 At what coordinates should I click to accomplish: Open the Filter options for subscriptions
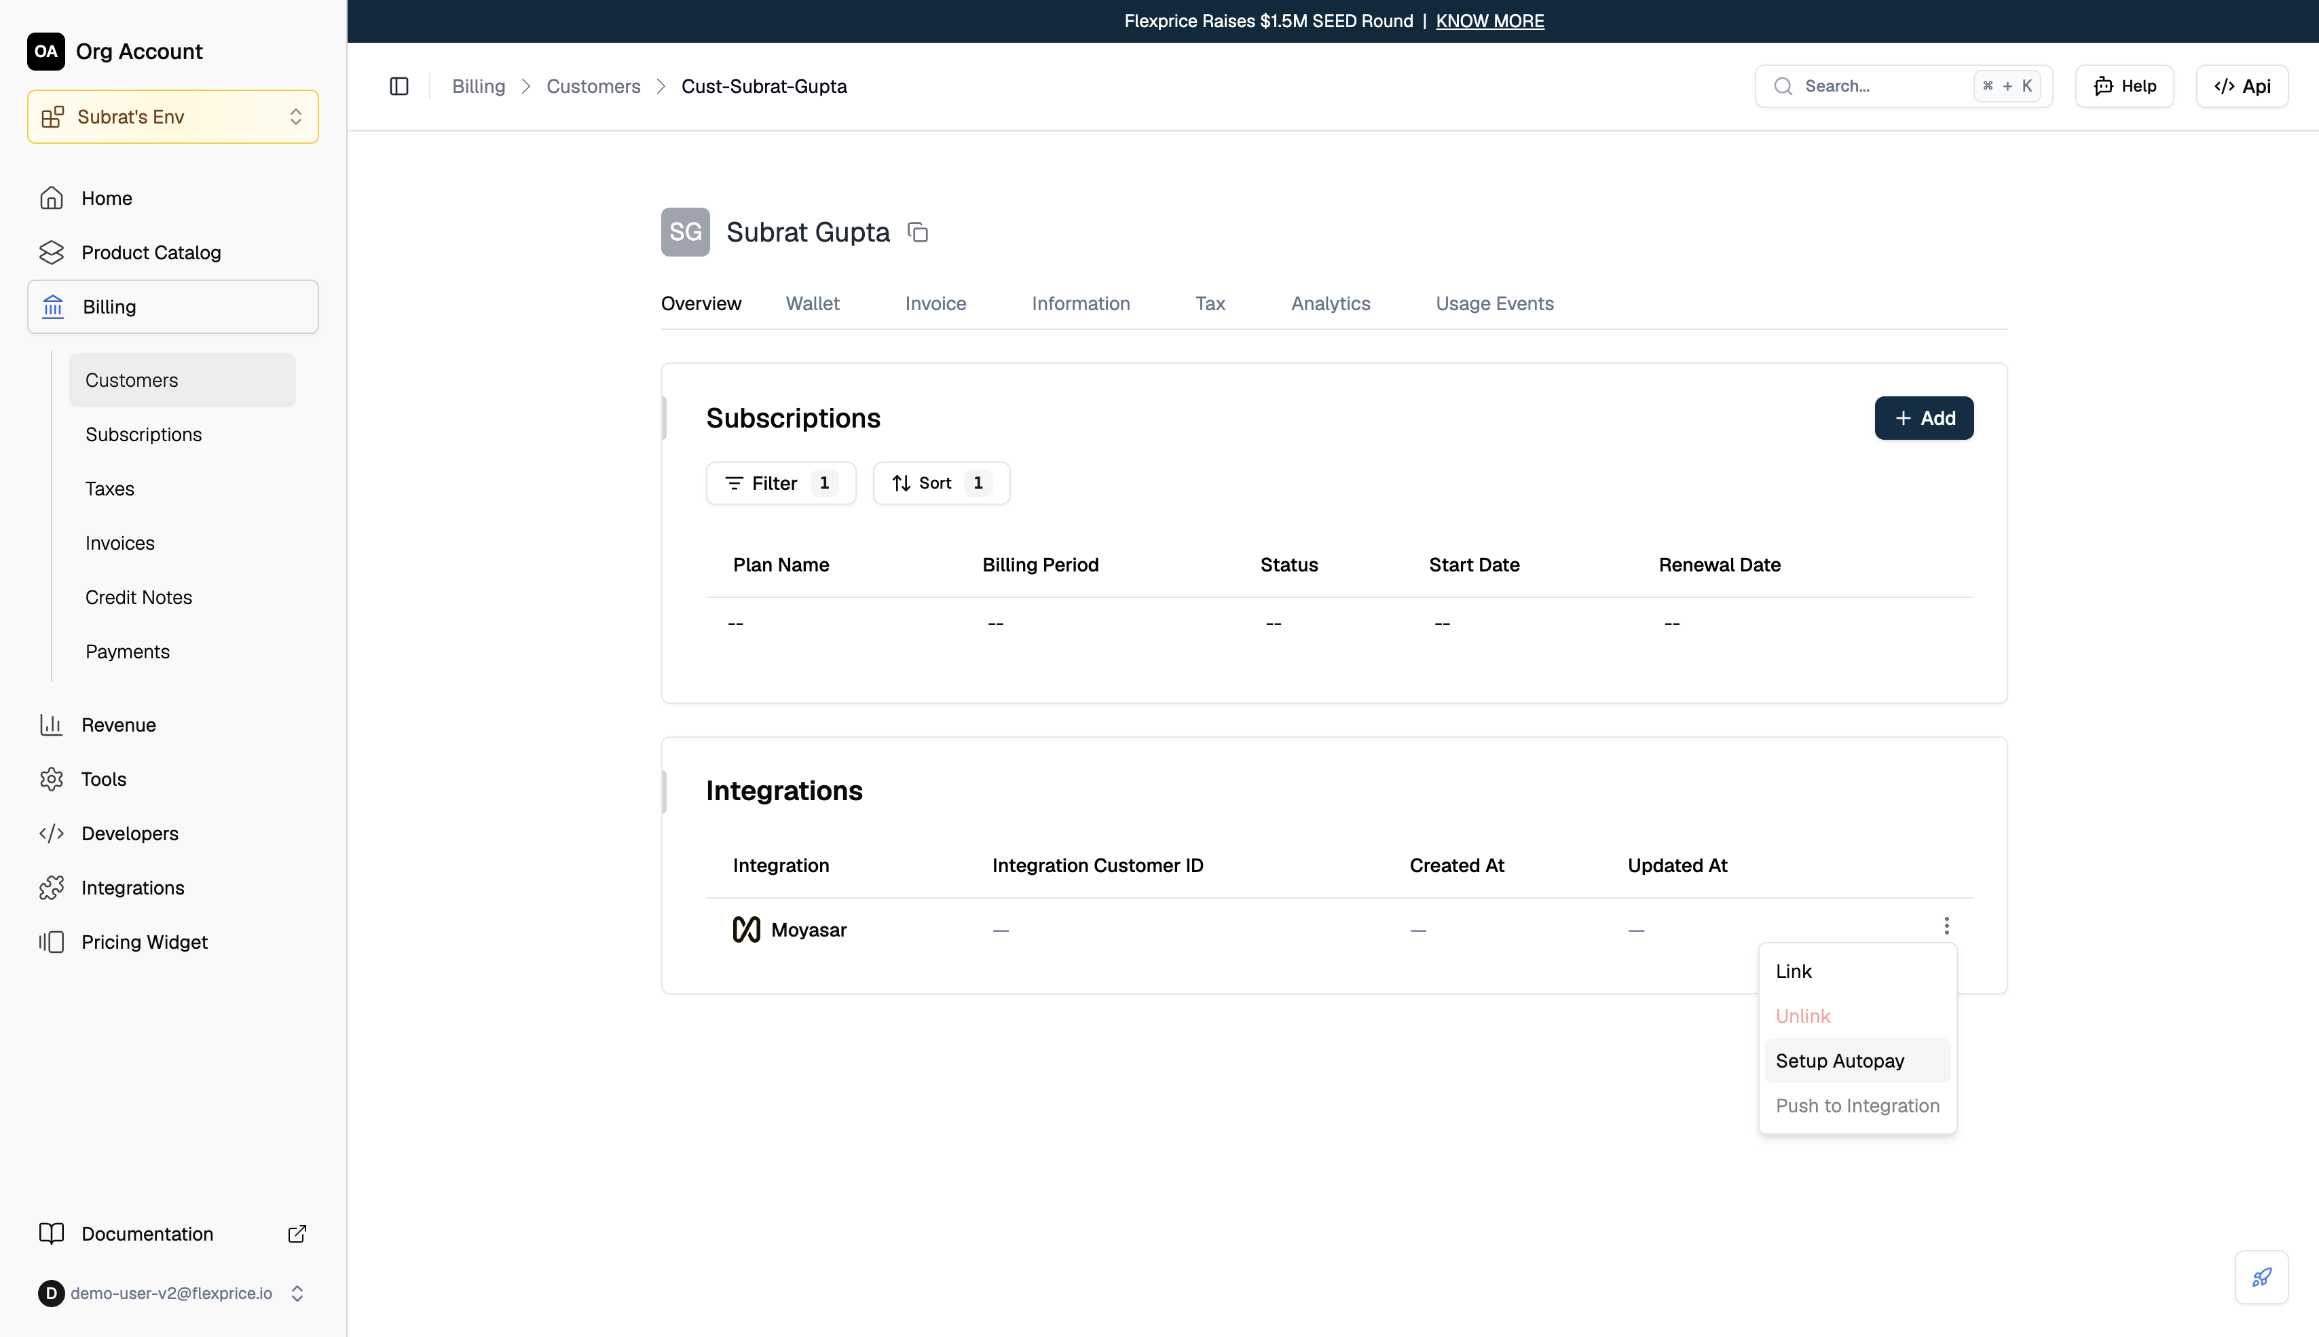(781, 483)
